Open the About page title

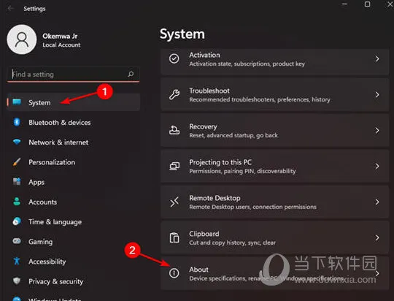click(198, 270)
